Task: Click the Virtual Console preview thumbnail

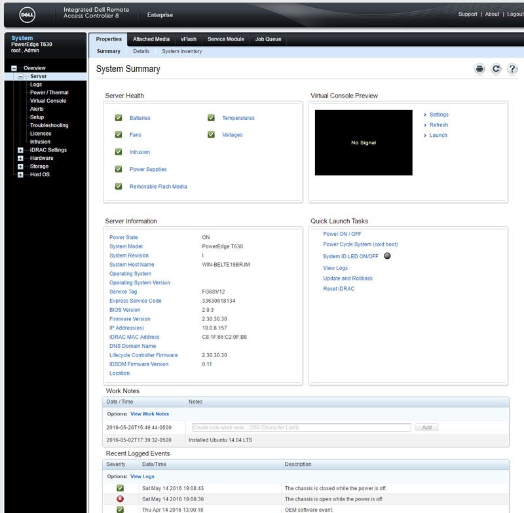Action: coord(364,142)
